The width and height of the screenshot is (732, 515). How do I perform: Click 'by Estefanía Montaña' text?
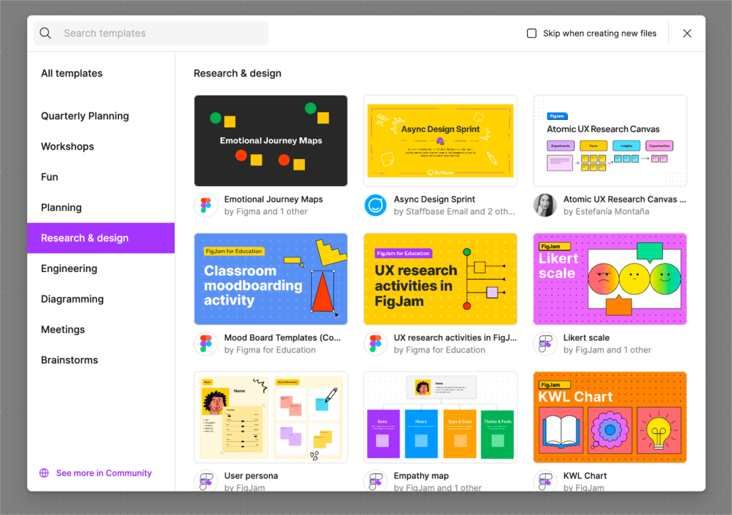[606, 212]
